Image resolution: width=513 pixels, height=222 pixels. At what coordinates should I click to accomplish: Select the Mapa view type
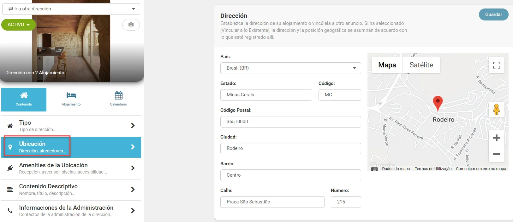(387, 65)
